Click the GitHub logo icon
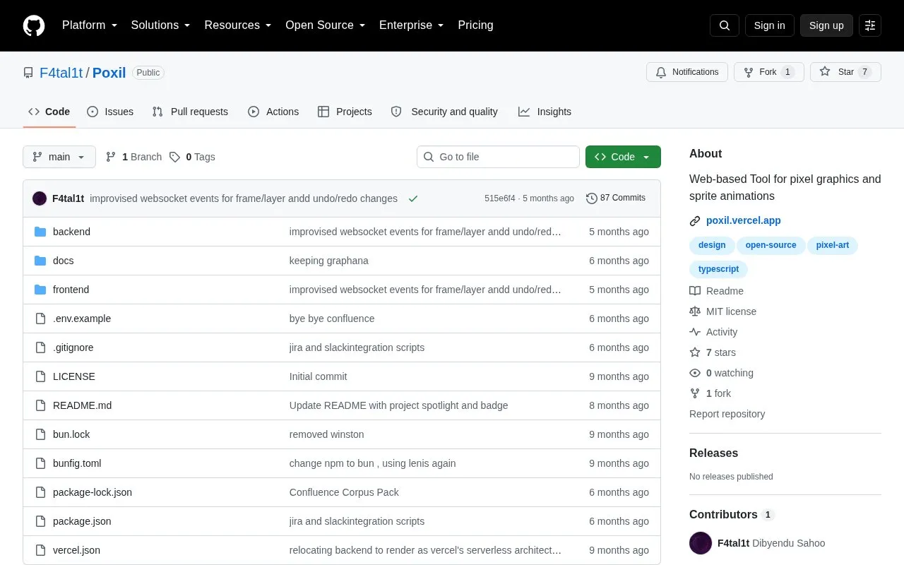Viewport: 904px width, 565px height. pyautogui.click(x=34, y=25)
